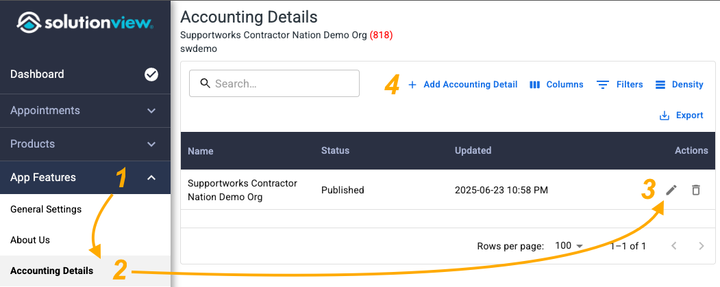Click the solutionview logo

pyautogui.click(x=85, y=23)
